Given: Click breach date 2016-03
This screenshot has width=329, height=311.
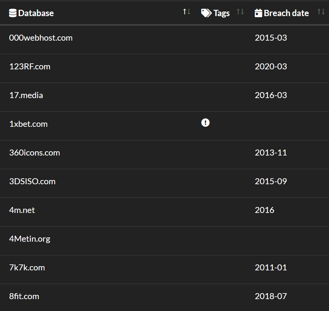Looking at the screenshot, I should click(x=271, y=95).
